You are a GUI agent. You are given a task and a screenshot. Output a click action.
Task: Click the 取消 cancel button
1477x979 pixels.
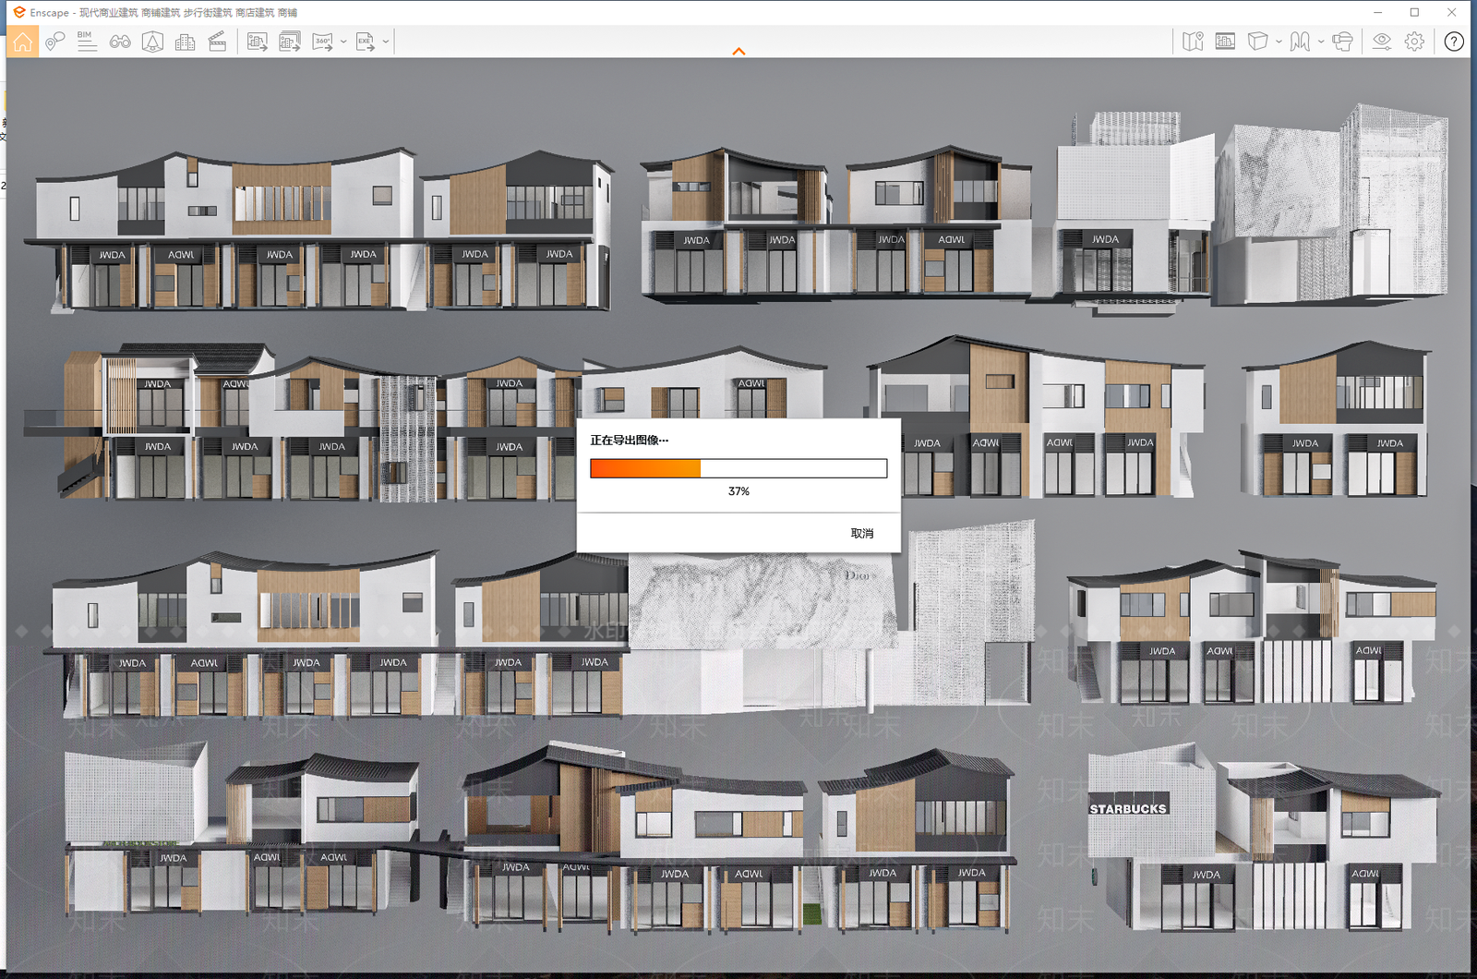click(862, 534)
